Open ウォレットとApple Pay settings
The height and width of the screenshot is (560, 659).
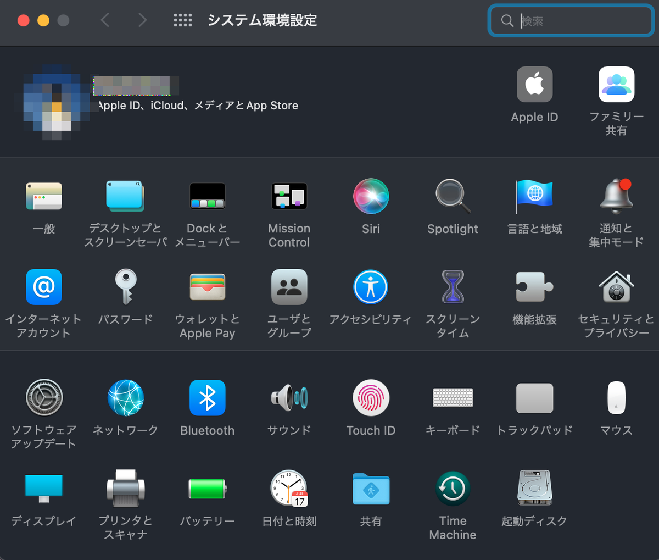coord(207,287)
